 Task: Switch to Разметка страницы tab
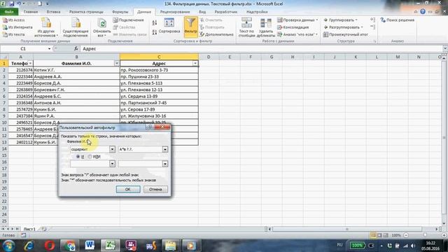point(86,12)
